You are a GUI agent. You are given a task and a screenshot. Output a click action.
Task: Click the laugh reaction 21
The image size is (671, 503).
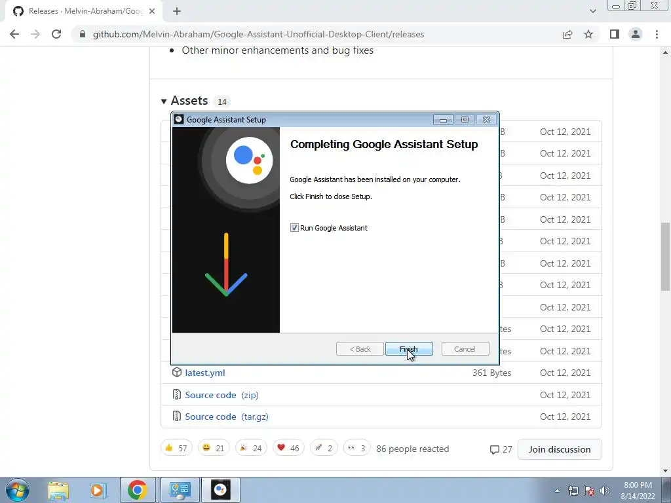coord(214,448)
